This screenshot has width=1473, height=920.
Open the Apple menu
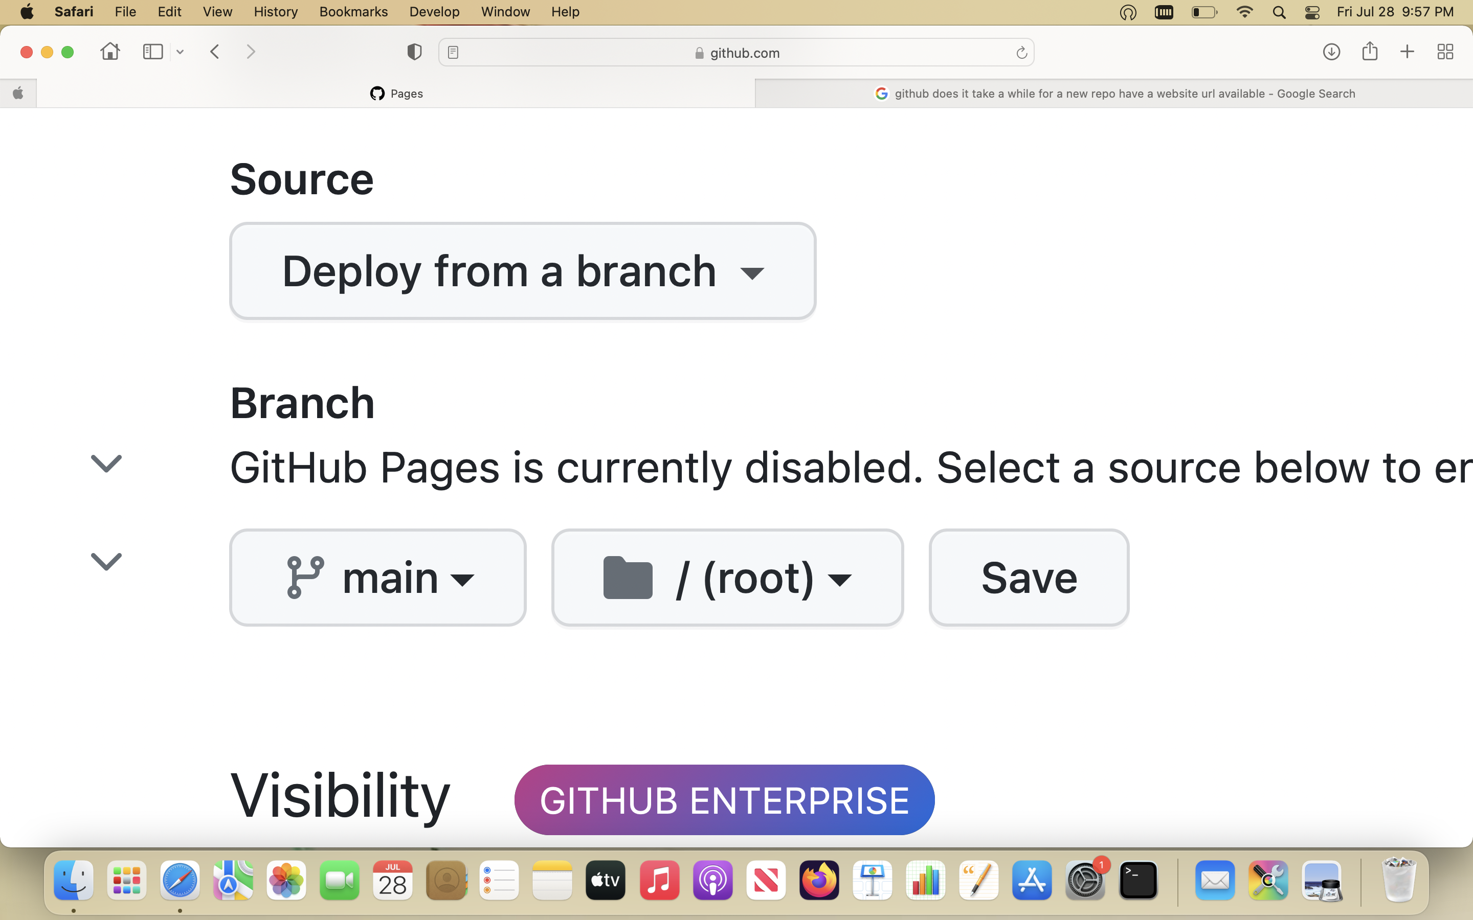click(x=28, y=12)
